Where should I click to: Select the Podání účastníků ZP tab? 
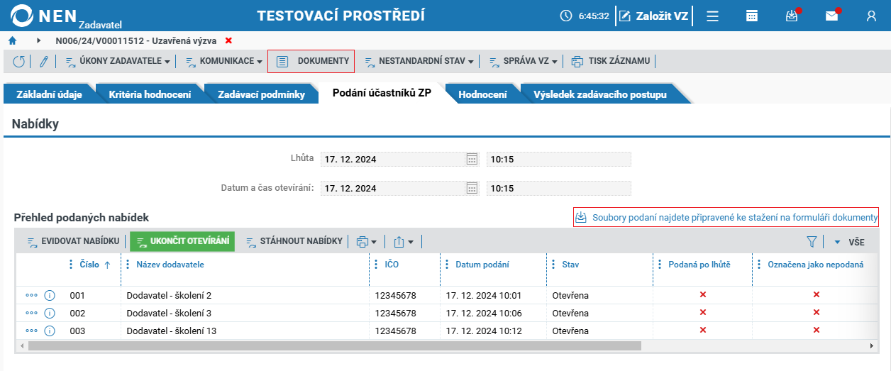click(382, 94)
